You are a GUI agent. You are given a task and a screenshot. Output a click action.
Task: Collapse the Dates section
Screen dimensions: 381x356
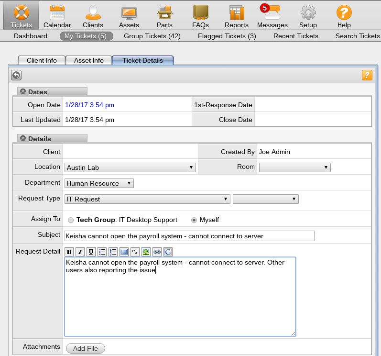tap(23, 91)
